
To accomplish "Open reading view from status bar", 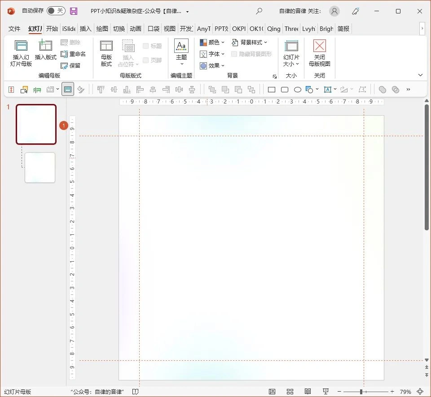I will click(308, 392).
